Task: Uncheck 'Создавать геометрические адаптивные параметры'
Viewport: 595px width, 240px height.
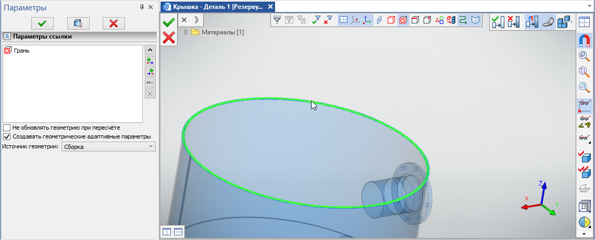Action: pos(7,136)
